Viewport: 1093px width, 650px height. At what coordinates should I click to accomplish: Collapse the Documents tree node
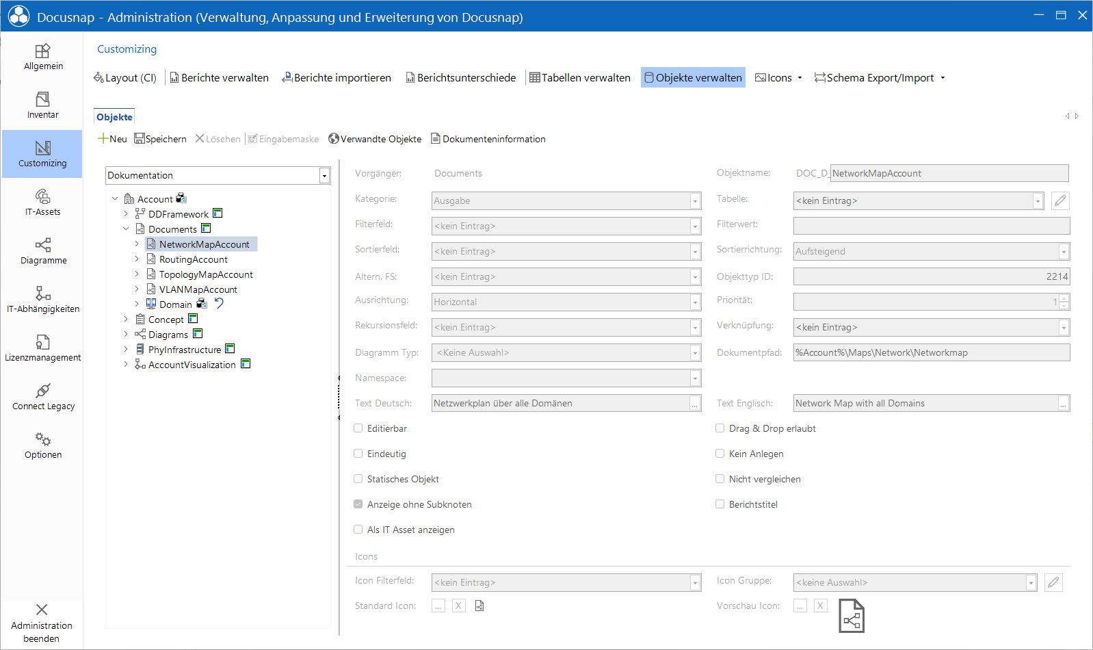point(126,229)
